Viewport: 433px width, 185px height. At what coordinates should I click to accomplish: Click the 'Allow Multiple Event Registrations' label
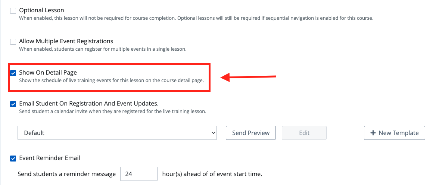(66, 41)
